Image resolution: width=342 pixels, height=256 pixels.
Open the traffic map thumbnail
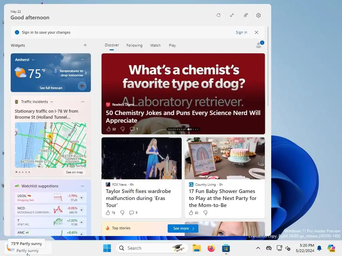pos(51,145)
